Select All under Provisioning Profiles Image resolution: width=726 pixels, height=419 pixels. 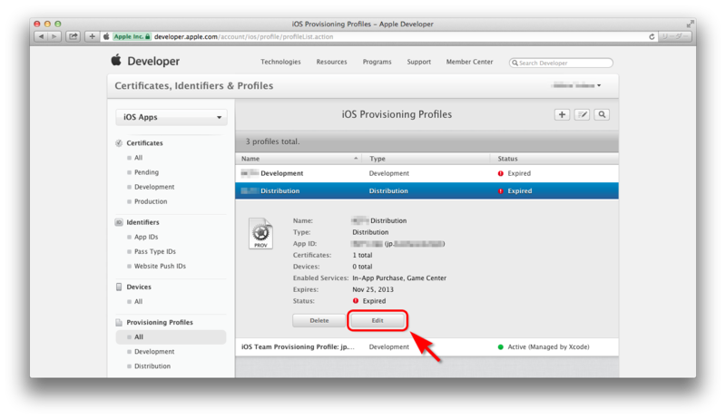point(171,337)
